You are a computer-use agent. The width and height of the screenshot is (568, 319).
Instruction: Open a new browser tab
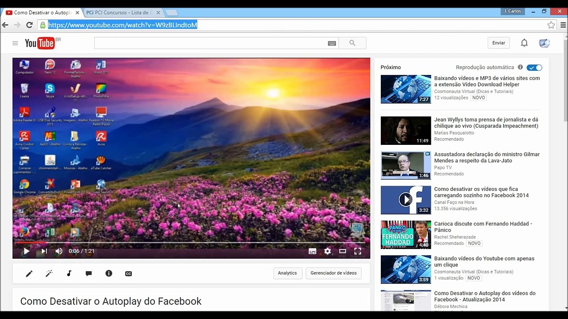(x=171, y=12)
